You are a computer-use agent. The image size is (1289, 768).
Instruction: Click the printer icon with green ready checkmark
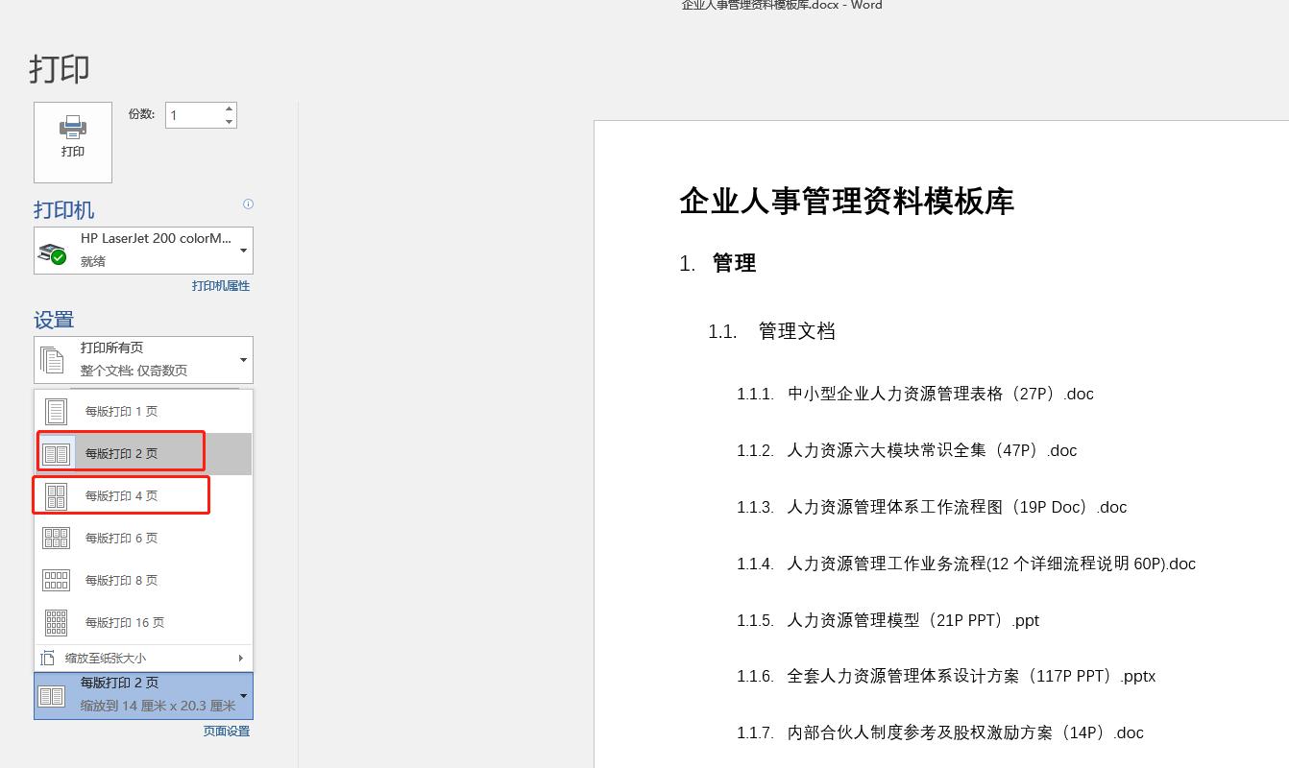point(52,251)
